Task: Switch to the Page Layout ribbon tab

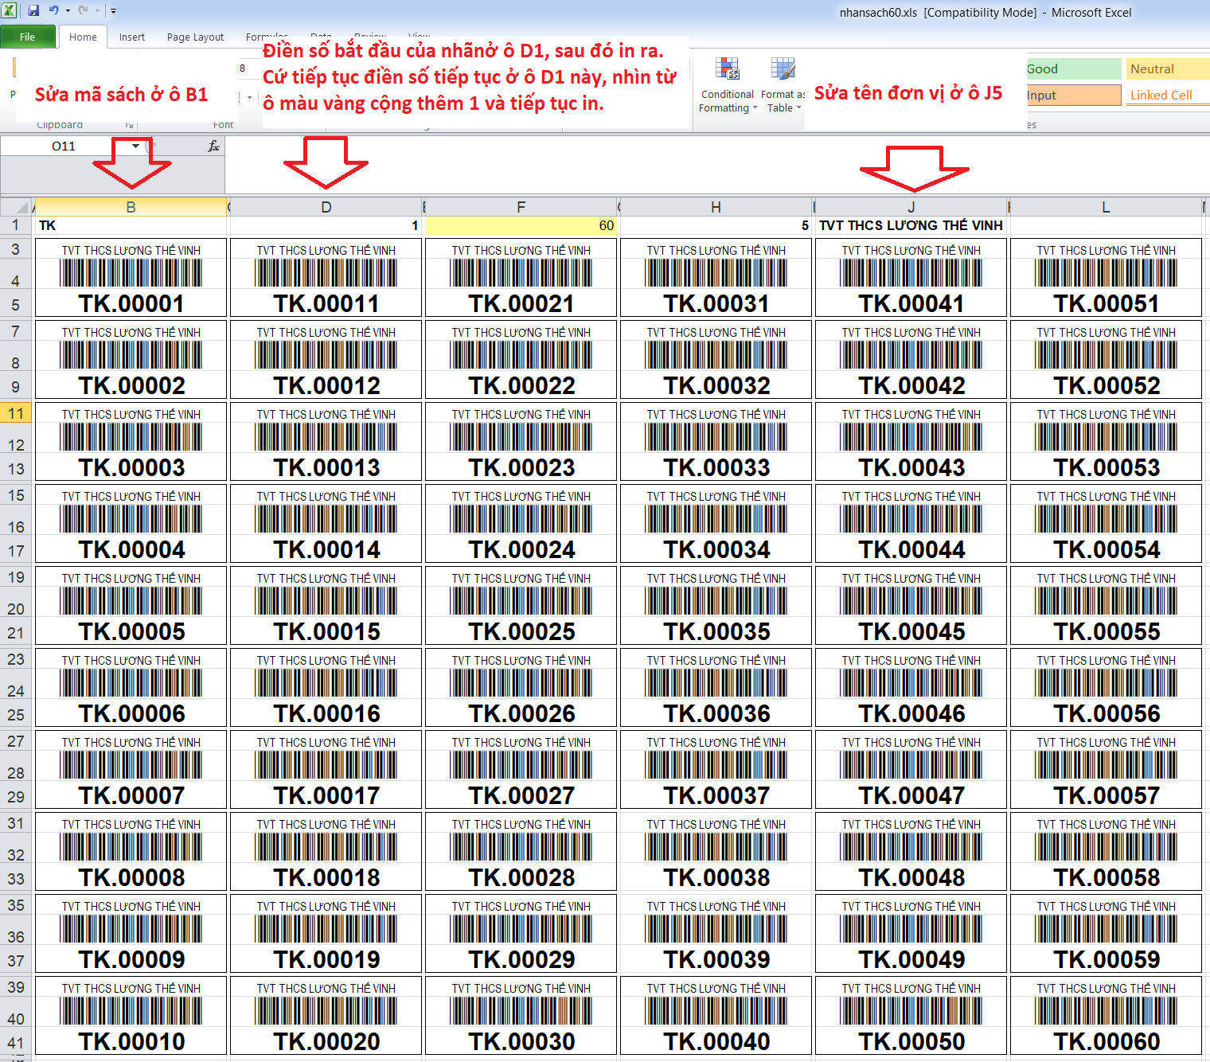Action: (x=195, y=37)
